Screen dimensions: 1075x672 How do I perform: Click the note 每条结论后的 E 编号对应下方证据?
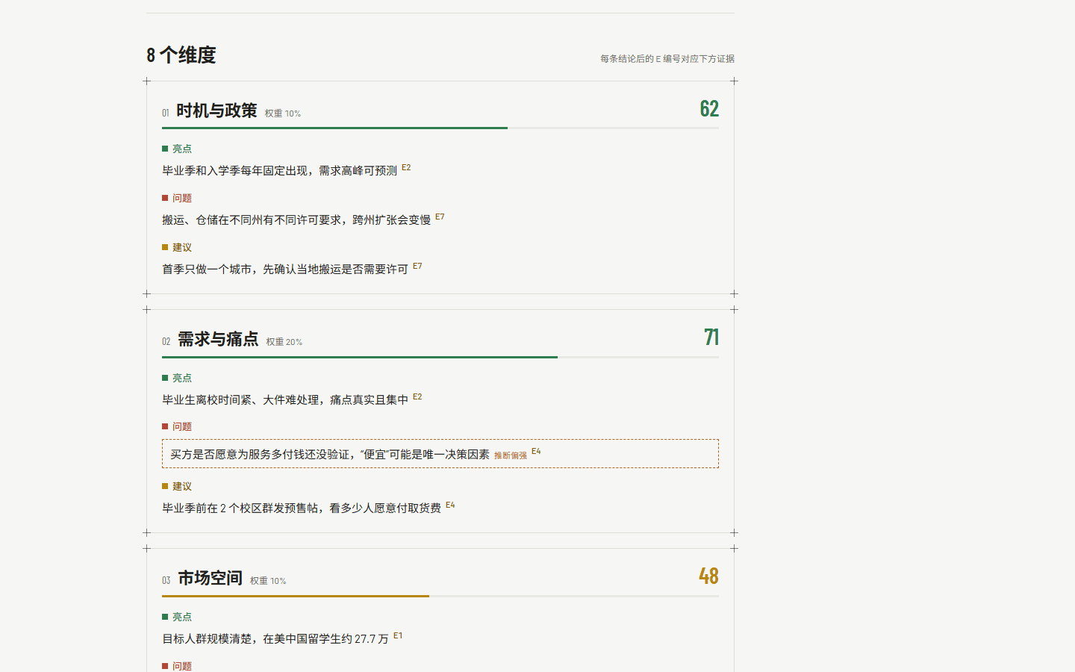(x=667, y=58)
